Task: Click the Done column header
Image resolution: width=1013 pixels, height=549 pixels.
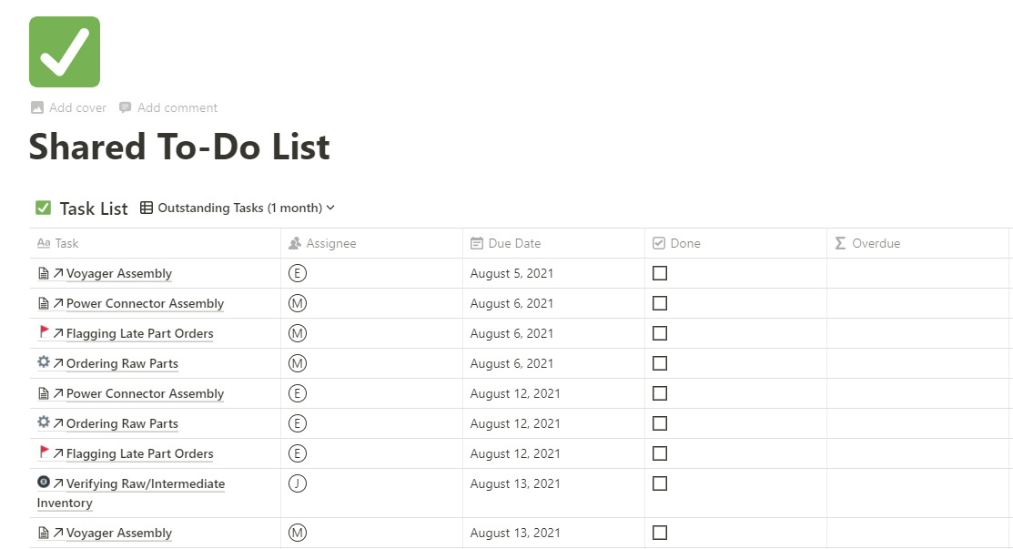Action: [x=684, y=243]
